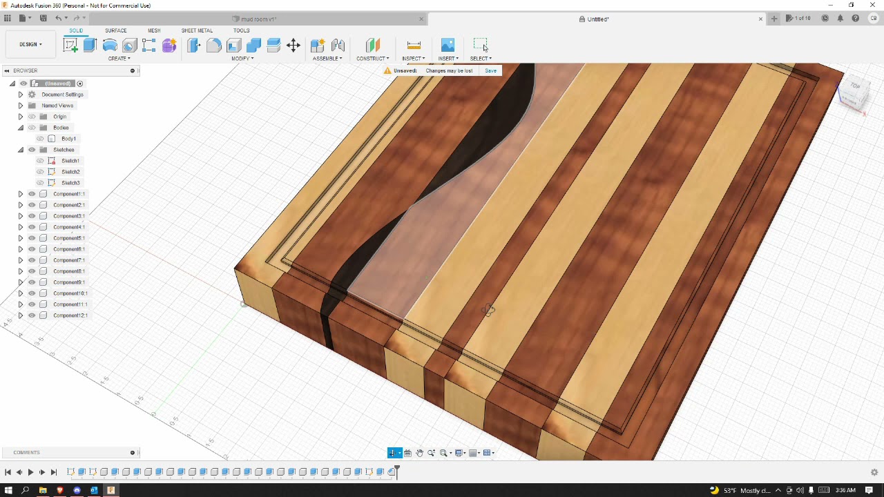
Task: Toggle visibility of Sketch1
Action: (40, 161)
